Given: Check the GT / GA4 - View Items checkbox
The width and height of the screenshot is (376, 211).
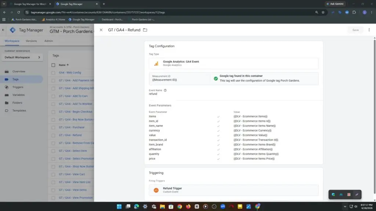Looking at the screenshot, I should click(53, 190).
